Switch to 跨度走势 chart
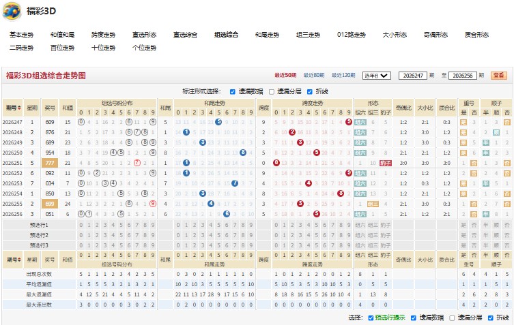 [x=103, y=35]
